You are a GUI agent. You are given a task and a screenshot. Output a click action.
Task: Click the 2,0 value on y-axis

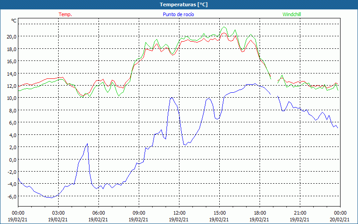pyautogui.click(x=13, y=147)
